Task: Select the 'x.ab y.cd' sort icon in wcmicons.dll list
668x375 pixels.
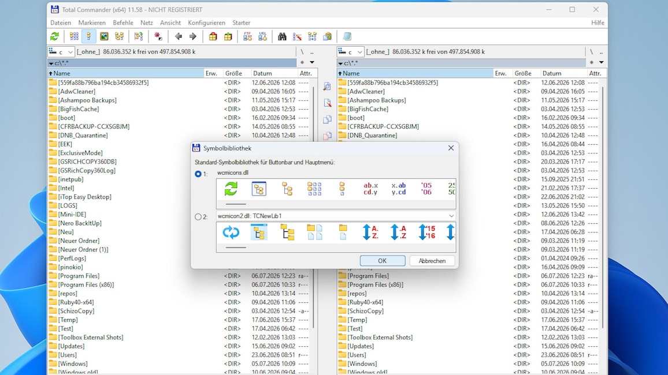Action: [399, 189]
